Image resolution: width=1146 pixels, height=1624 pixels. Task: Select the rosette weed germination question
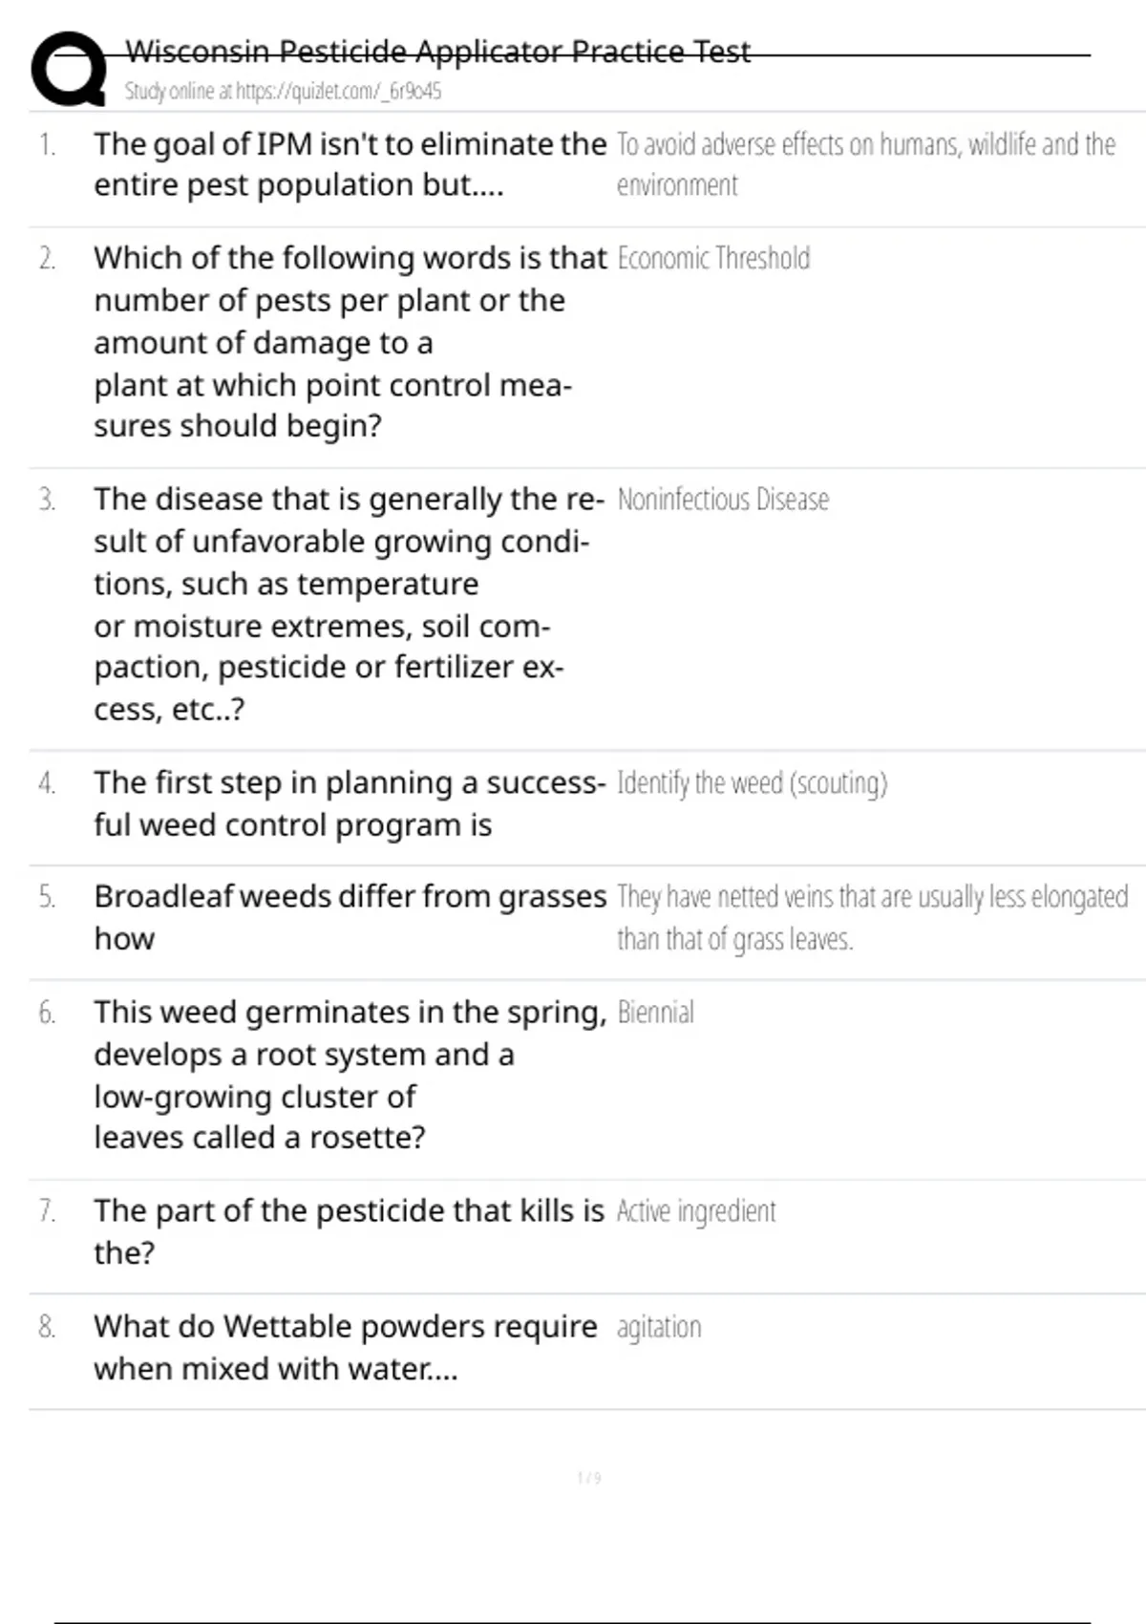click(350, 1075)
